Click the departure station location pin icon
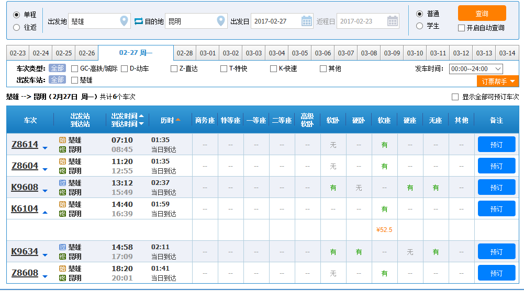Viewport: 524px width, 291px height. (x=124, y=21)
